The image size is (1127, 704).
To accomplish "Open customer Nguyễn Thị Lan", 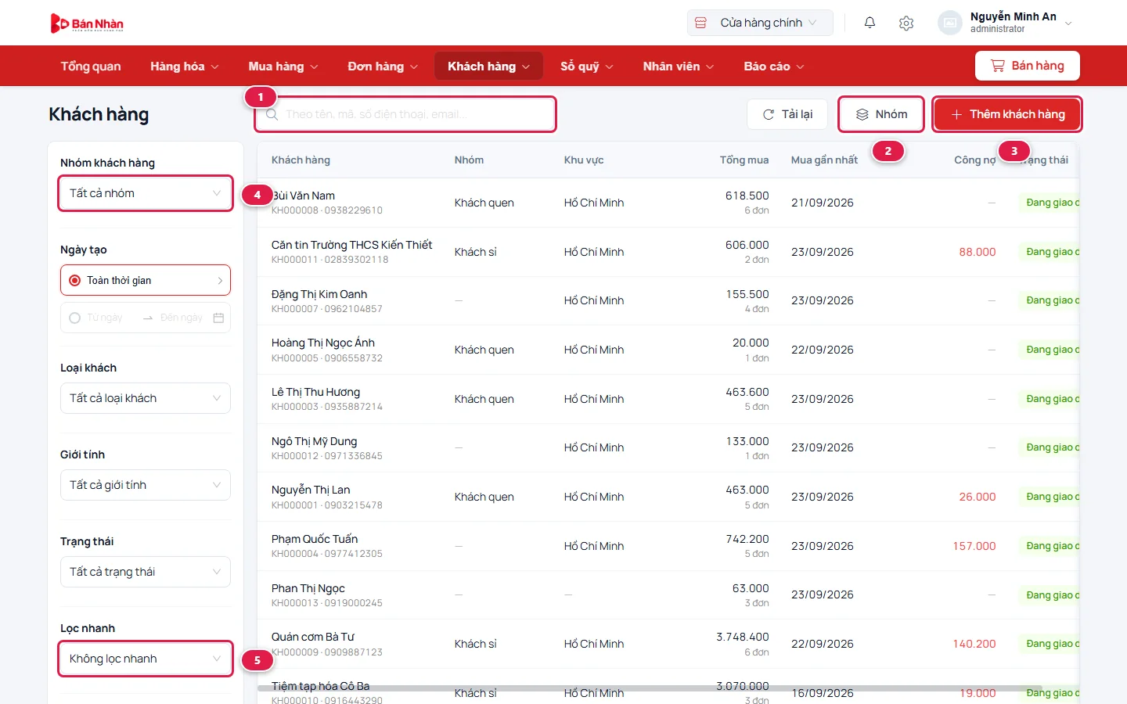I will point(311,490).
